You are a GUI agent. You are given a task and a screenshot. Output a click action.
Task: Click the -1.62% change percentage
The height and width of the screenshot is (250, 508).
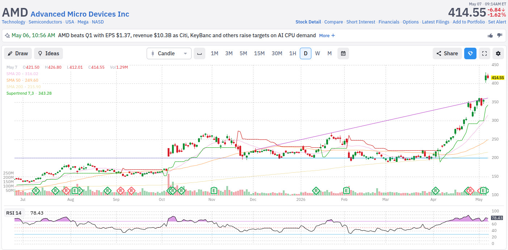pyautogui.click(x=496, y=15)
